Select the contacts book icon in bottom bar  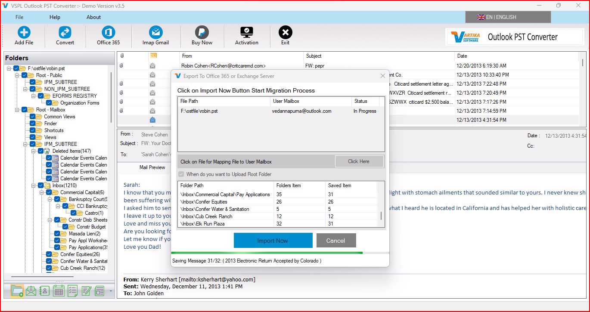pyautogui.click(x=44, y=291)
